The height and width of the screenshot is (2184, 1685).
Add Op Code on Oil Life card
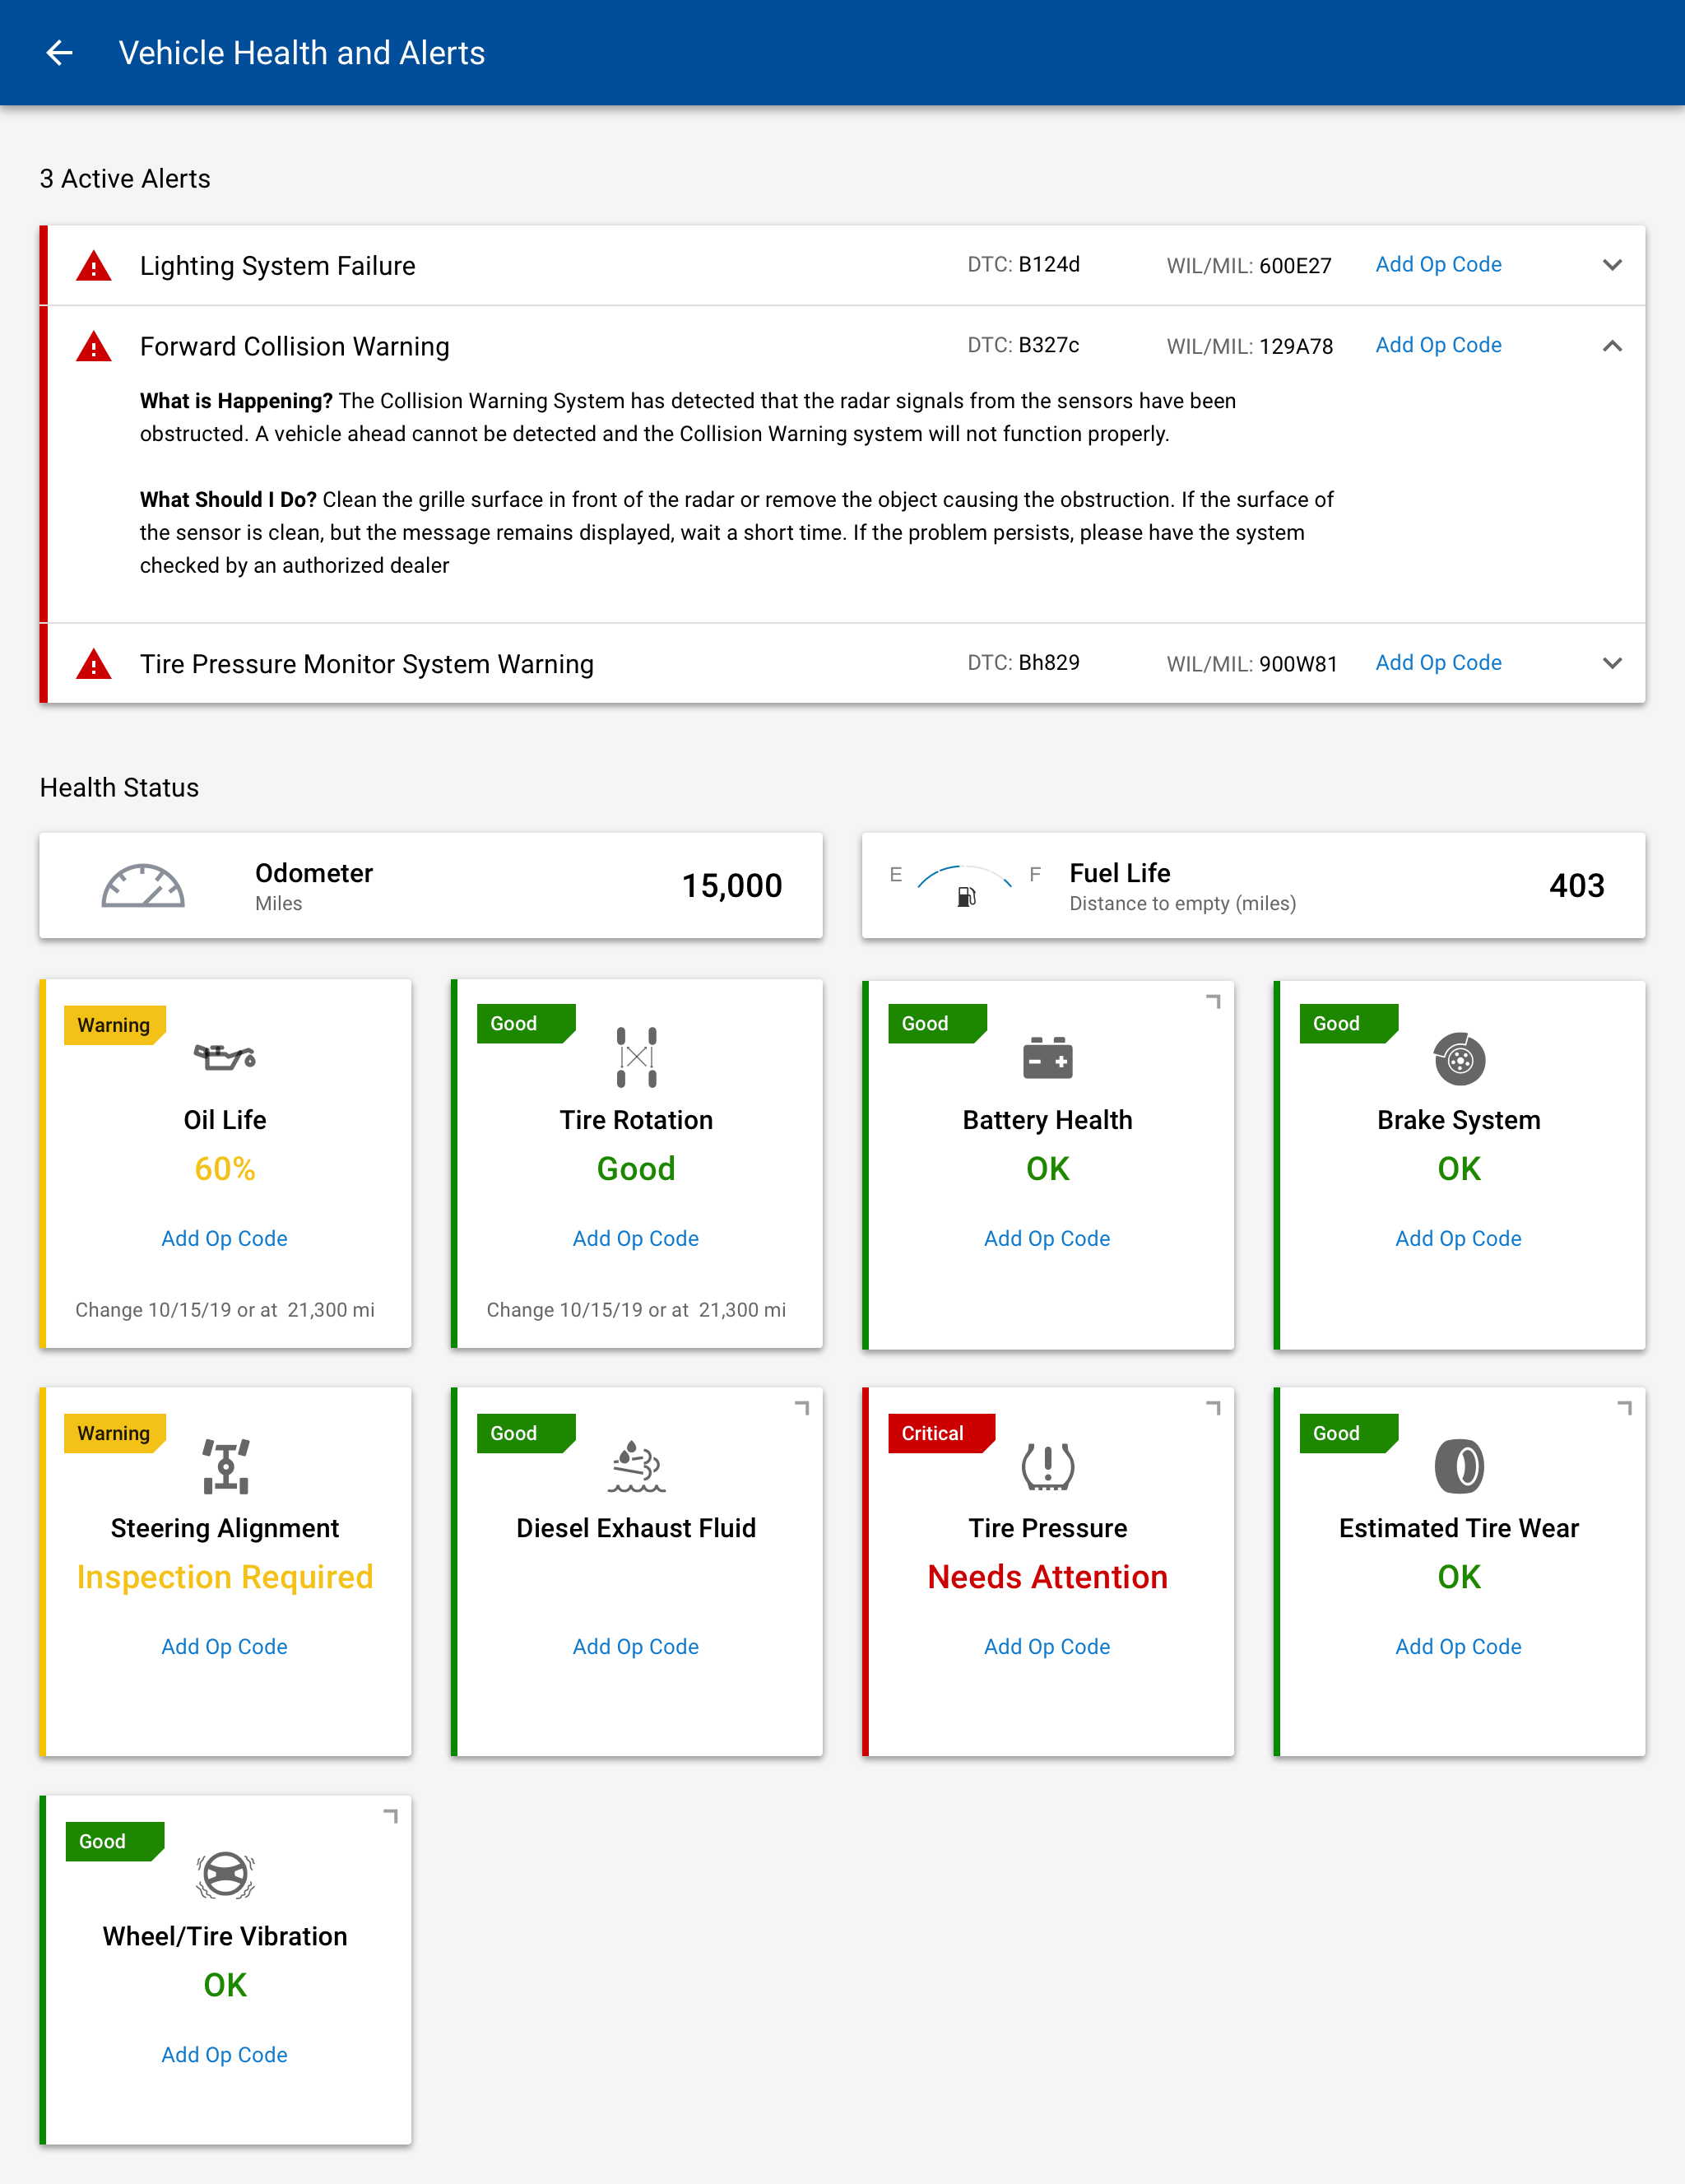tap(225, 1238)
